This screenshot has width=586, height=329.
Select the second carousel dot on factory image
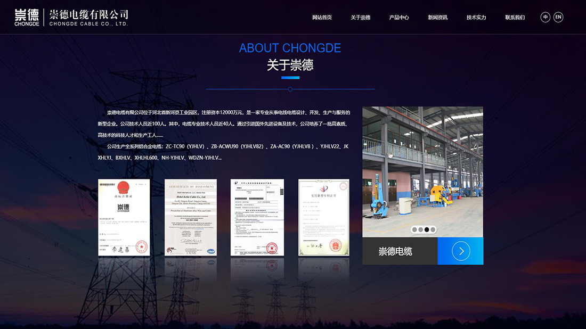(420, 229)
